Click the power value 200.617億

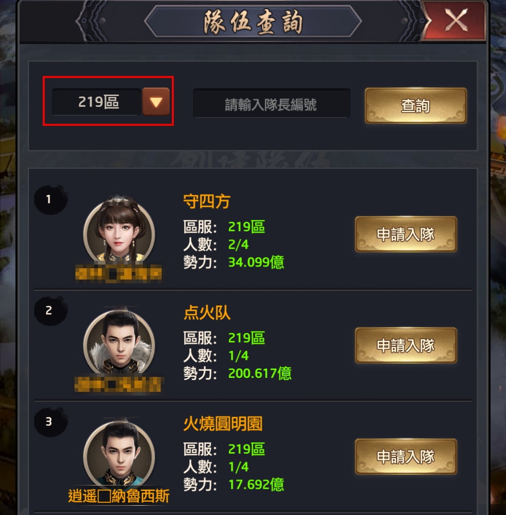[260, 374]
